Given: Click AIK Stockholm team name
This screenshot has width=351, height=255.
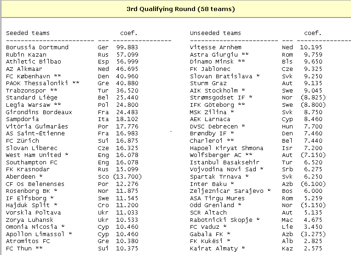Looking at the screenshot, I should pyautogui.click(x=214, y=91).
